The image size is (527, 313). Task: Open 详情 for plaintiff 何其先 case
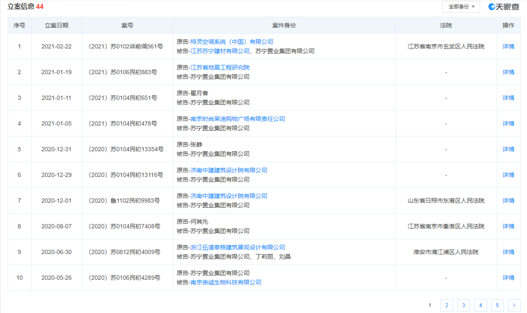[x=508, y=226]
